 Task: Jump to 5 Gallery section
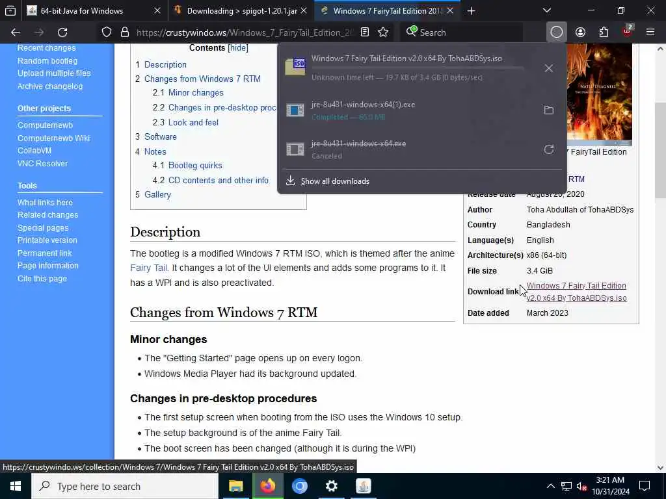(153, 194)
